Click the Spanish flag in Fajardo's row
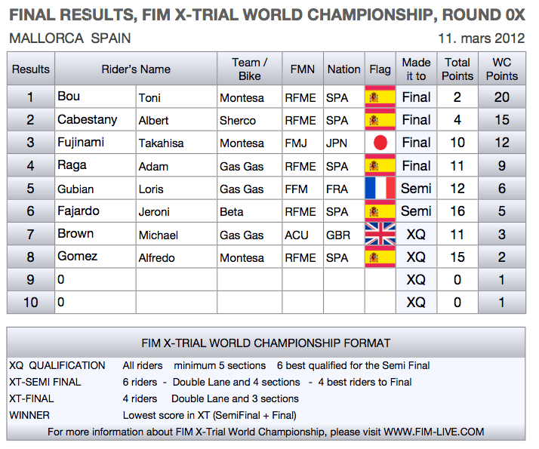539x449 pixels. [x=380, y=211]
